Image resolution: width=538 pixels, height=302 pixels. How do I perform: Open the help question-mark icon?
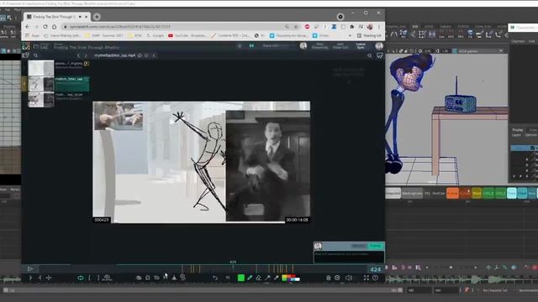(375, 278)
